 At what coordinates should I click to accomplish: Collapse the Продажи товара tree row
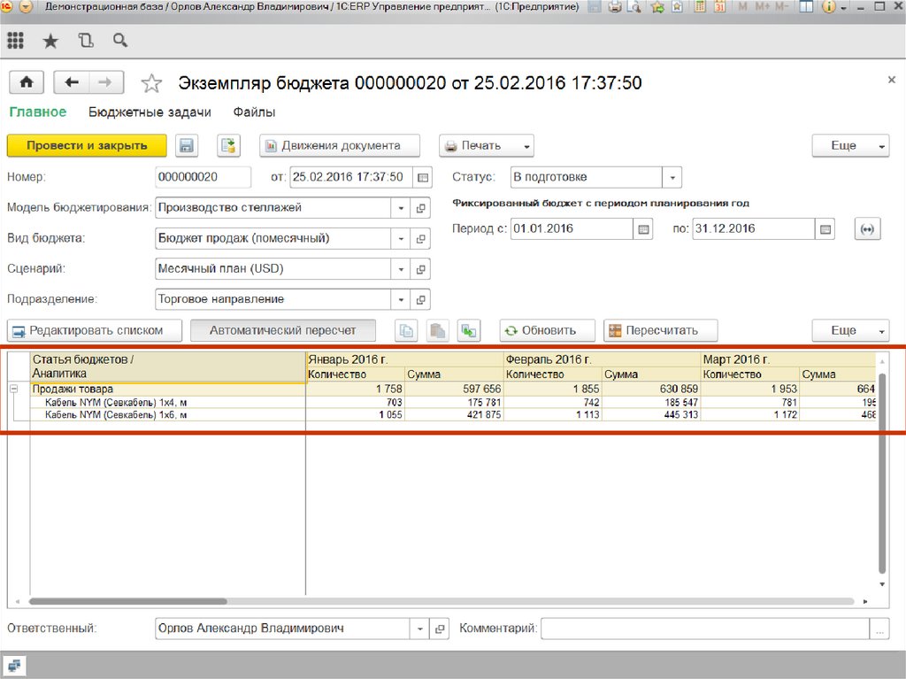[x=14, y=389]
